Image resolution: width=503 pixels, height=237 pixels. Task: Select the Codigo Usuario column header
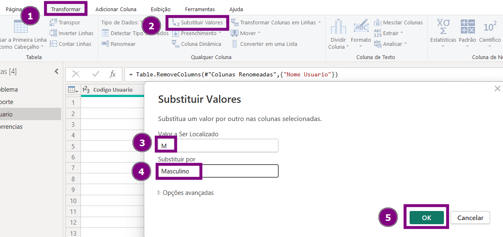click(113, 90)
